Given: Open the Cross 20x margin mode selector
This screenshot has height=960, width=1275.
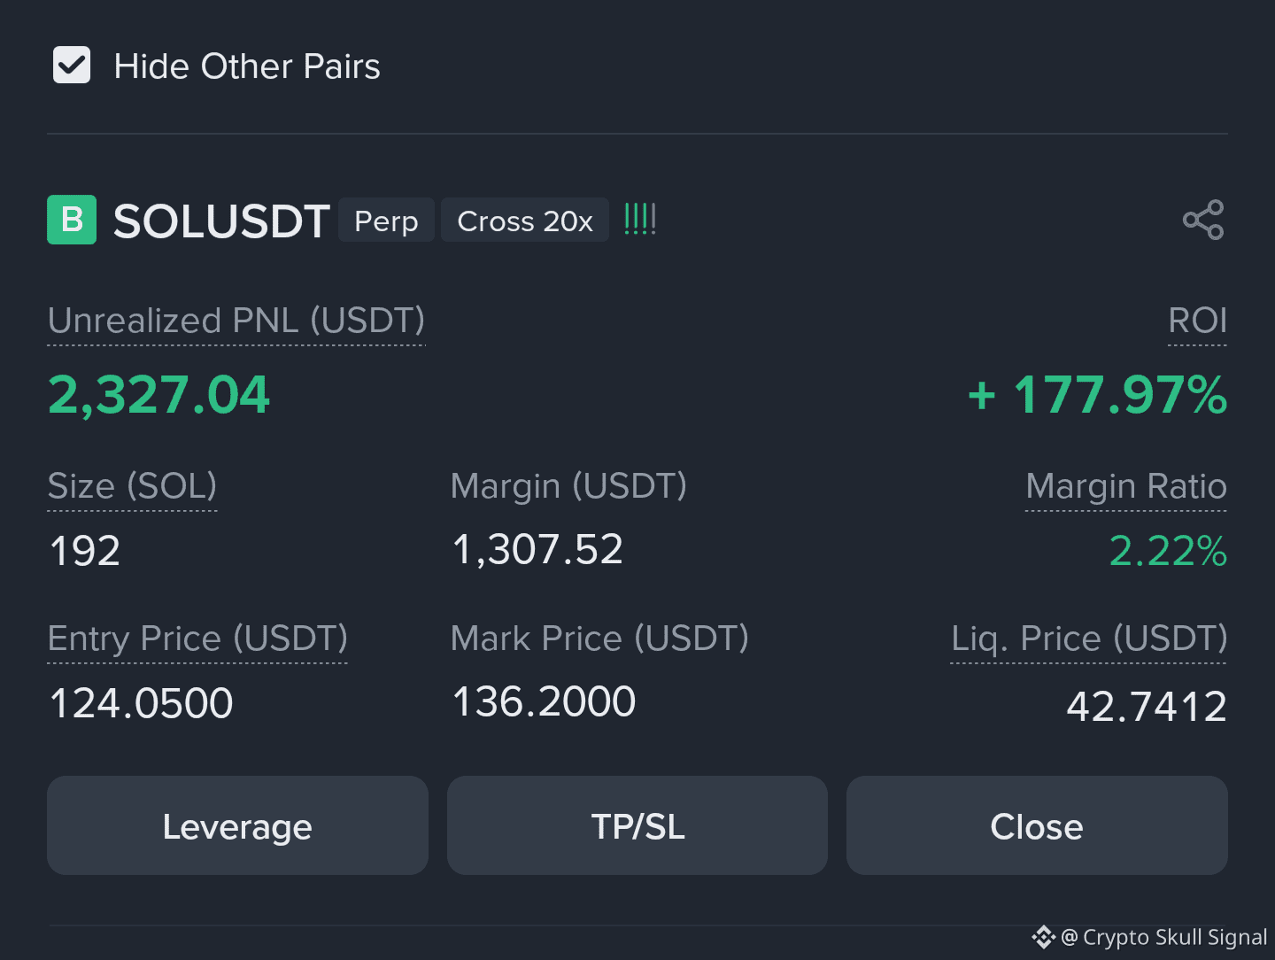Looking at the screenshot, I should (x=524, y=221).
